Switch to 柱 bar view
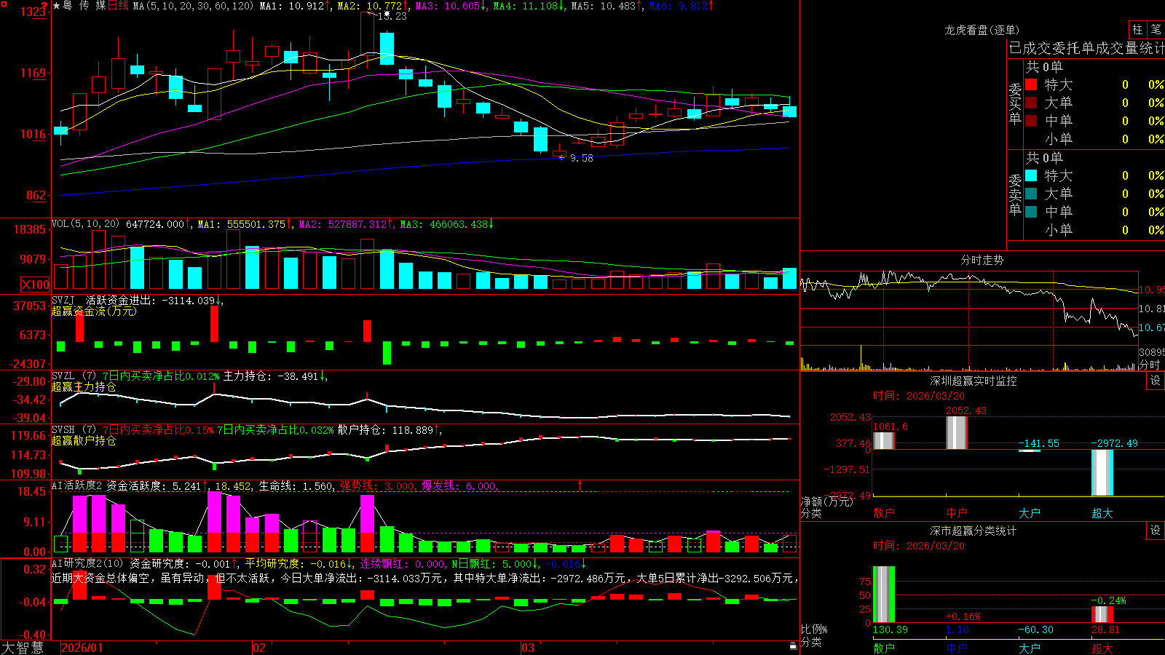 [x=1137, y=29]
